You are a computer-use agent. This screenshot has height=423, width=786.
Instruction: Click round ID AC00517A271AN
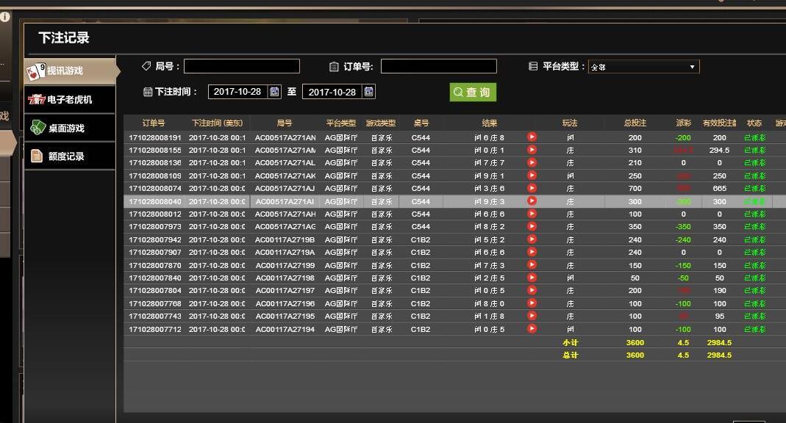click(285, 137)
